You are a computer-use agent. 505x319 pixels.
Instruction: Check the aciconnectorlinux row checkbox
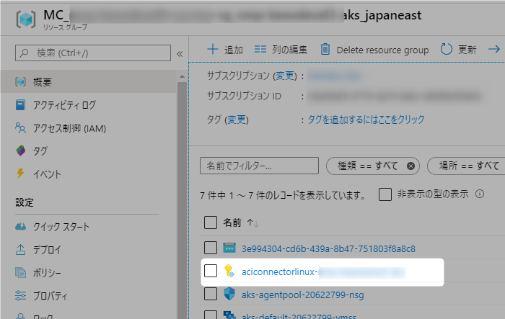coord(211,271)
